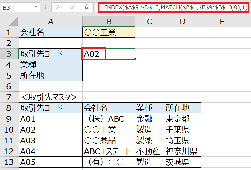Click the Insert Function fx icon
Image resolution: width=251 pixels, height=170 pixels.
coord(86,7)
